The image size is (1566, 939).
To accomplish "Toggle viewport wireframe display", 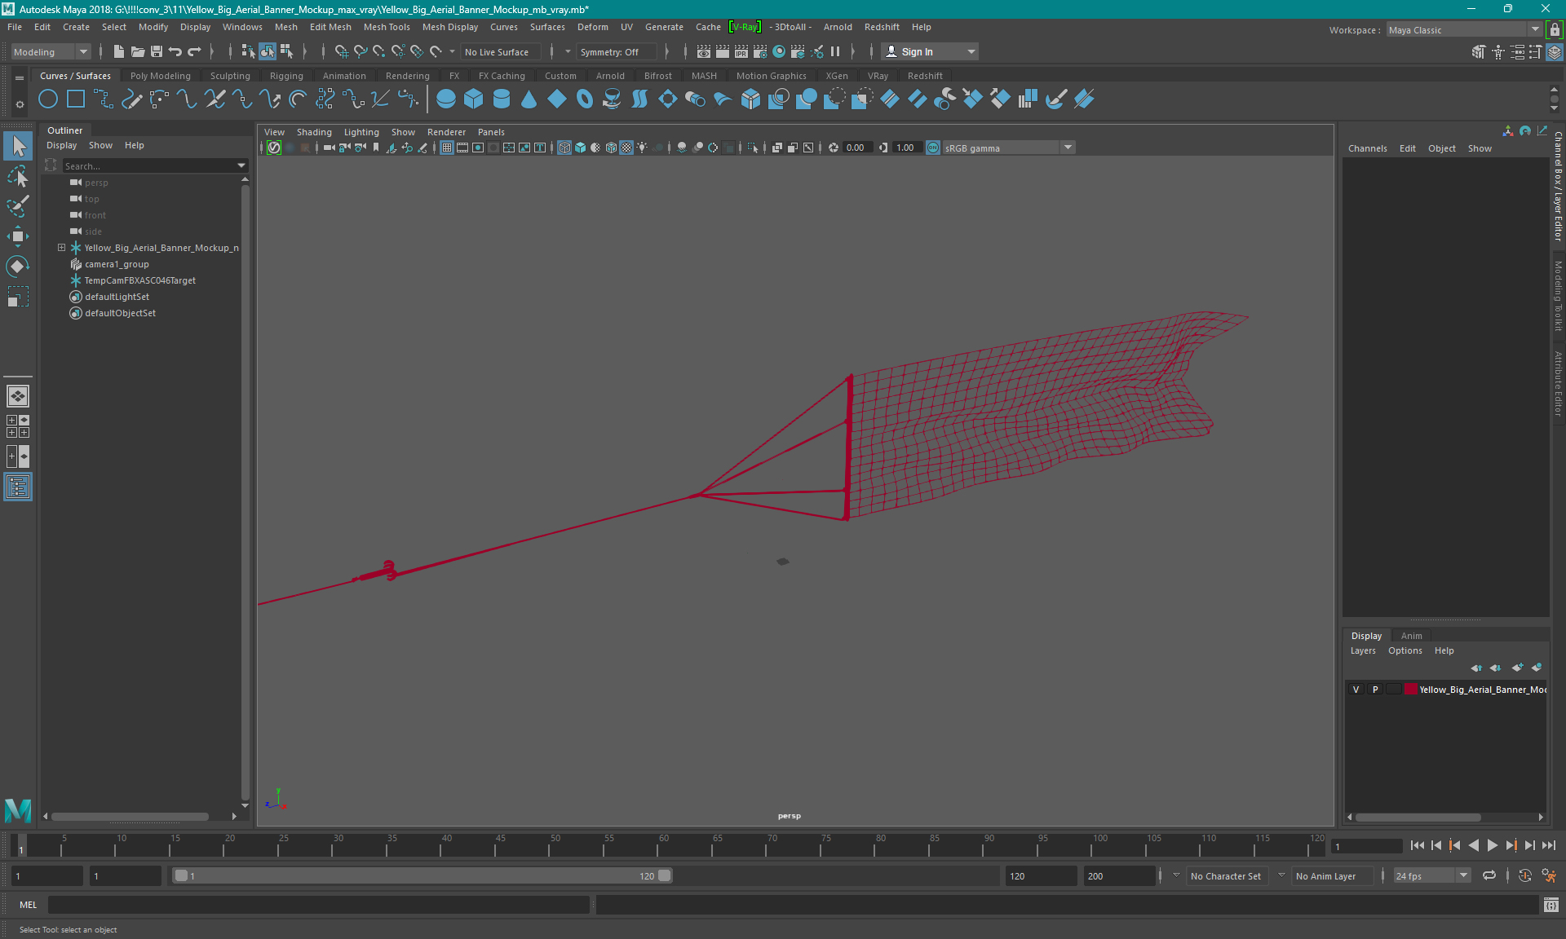I will click(x=564, y=148).
